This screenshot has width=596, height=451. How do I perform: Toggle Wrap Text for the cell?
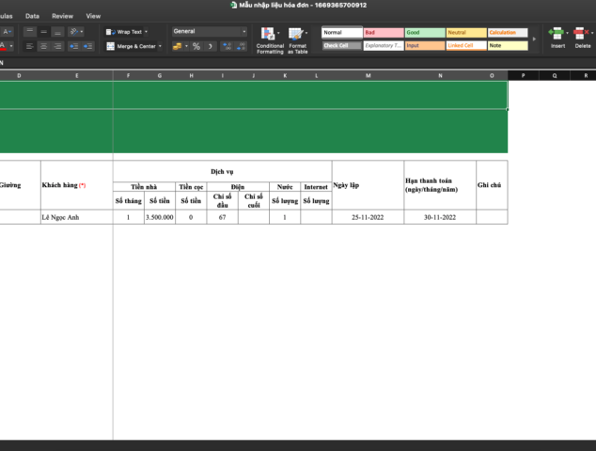point(125,31)
